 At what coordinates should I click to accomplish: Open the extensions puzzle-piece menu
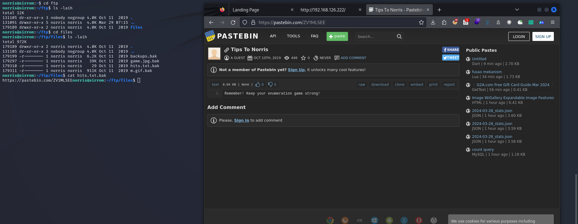[x=444, y=22]
